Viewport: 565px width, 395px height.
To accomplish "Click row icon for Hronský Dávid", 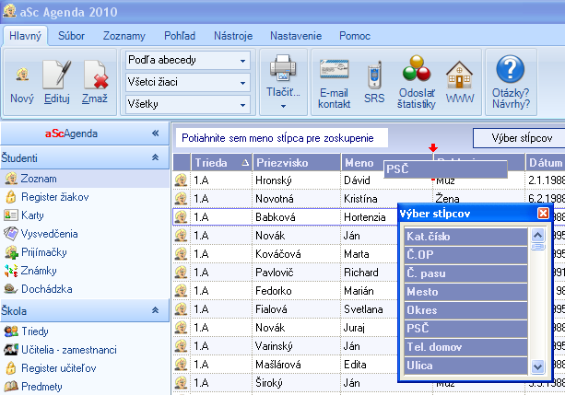I will pos(182,180).
